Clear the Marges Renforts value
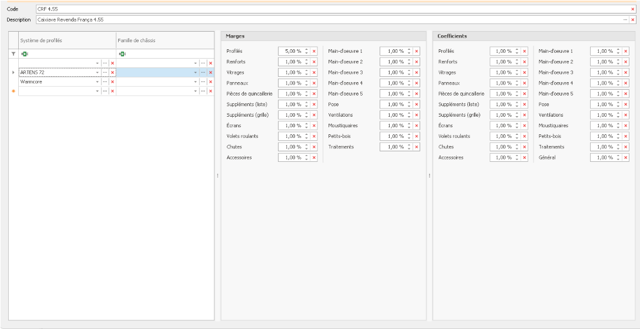640x329 pixels. click(314, 62)
